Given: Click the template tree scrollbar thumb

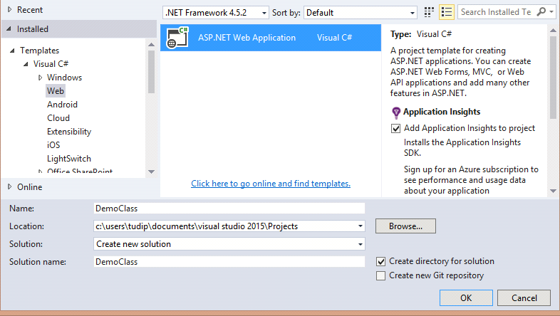Looking at the screenshot, I should pos(152,71).
